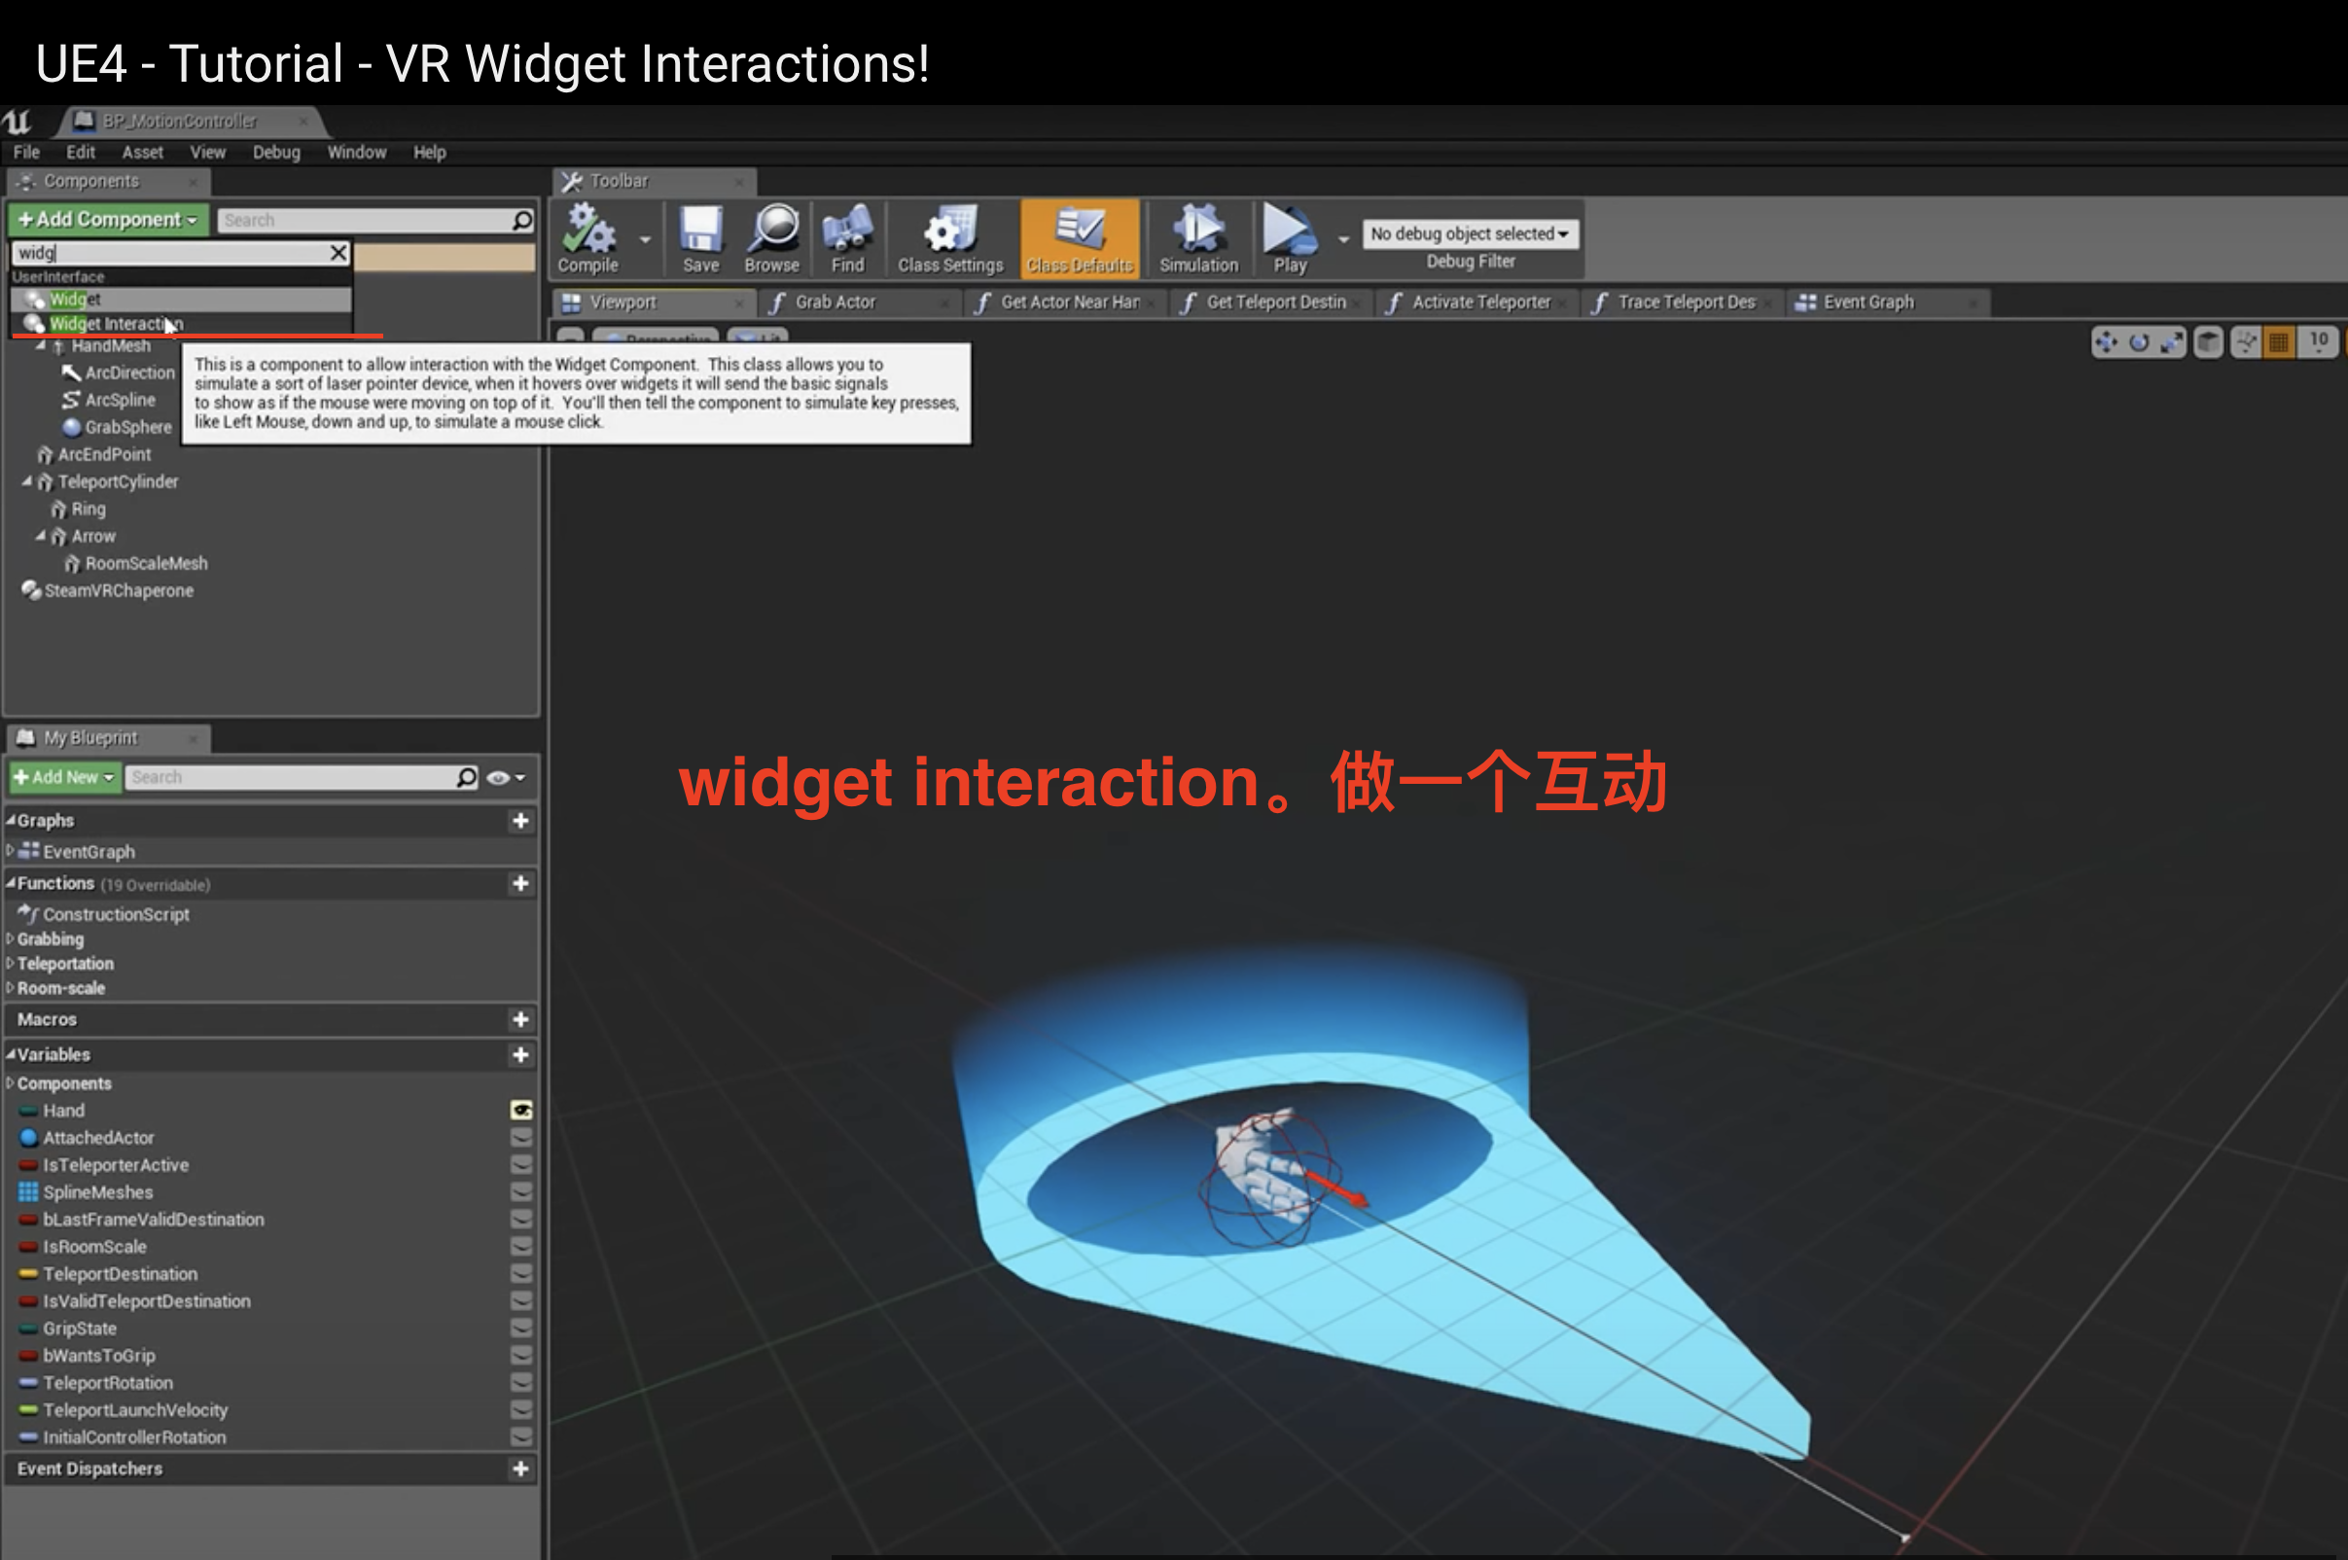
Task: Click the Browse toolbar icon
Action: 771,236
